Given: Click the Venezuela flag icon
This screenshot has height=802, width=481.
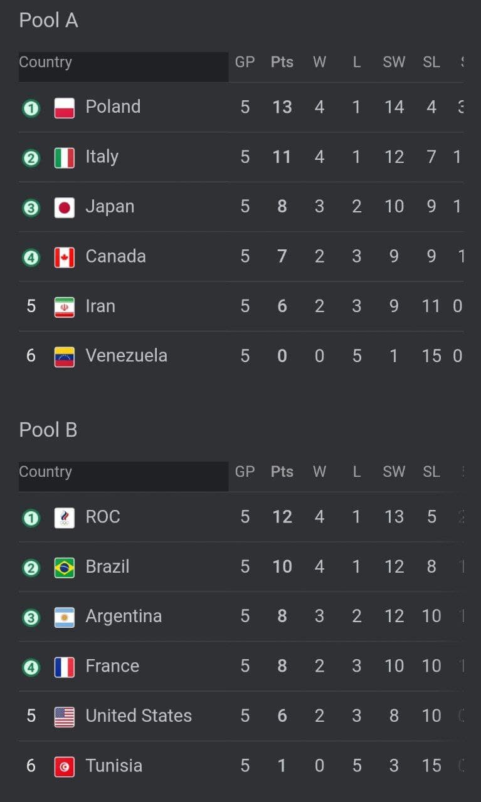Looking at the screenshot, I should point(65,357).
